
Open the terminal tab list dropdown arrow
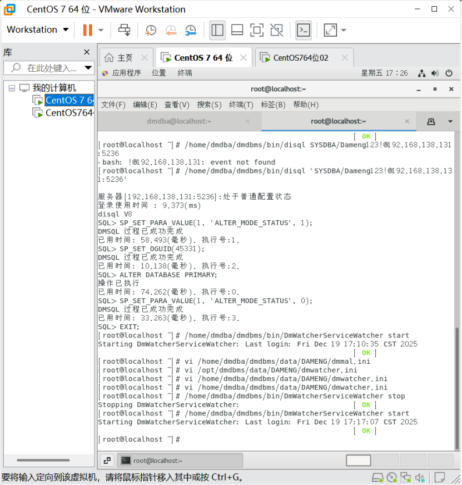tap(450, 122)
